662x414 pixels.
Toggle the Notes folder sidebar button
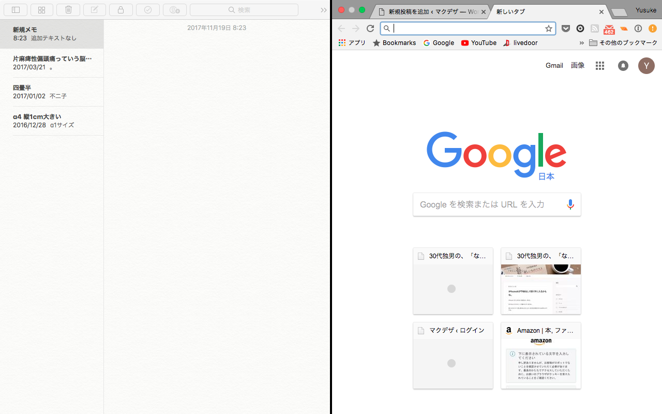click(x=16, y=10)
